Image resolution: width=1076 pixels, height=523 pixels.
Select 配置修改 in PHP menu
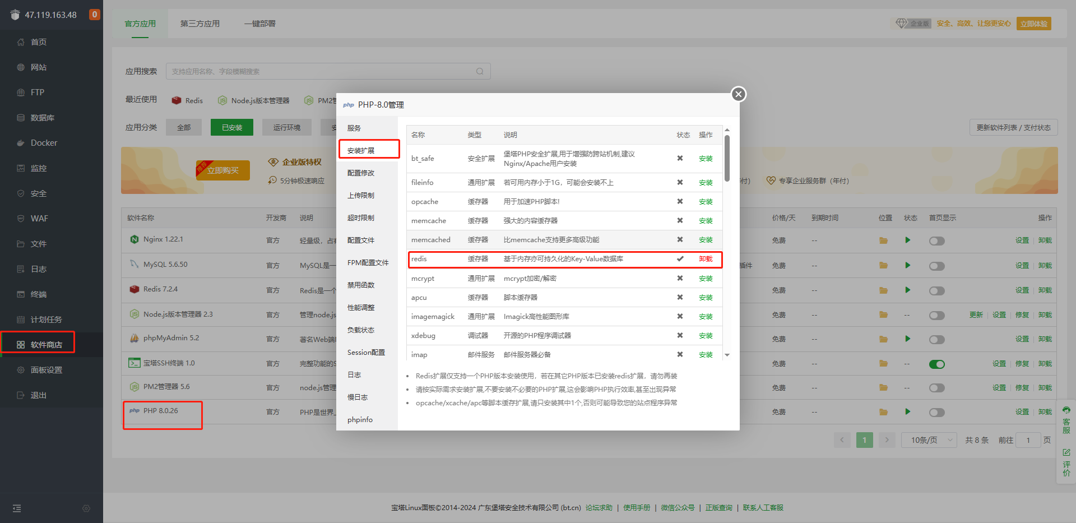(361, 173)
